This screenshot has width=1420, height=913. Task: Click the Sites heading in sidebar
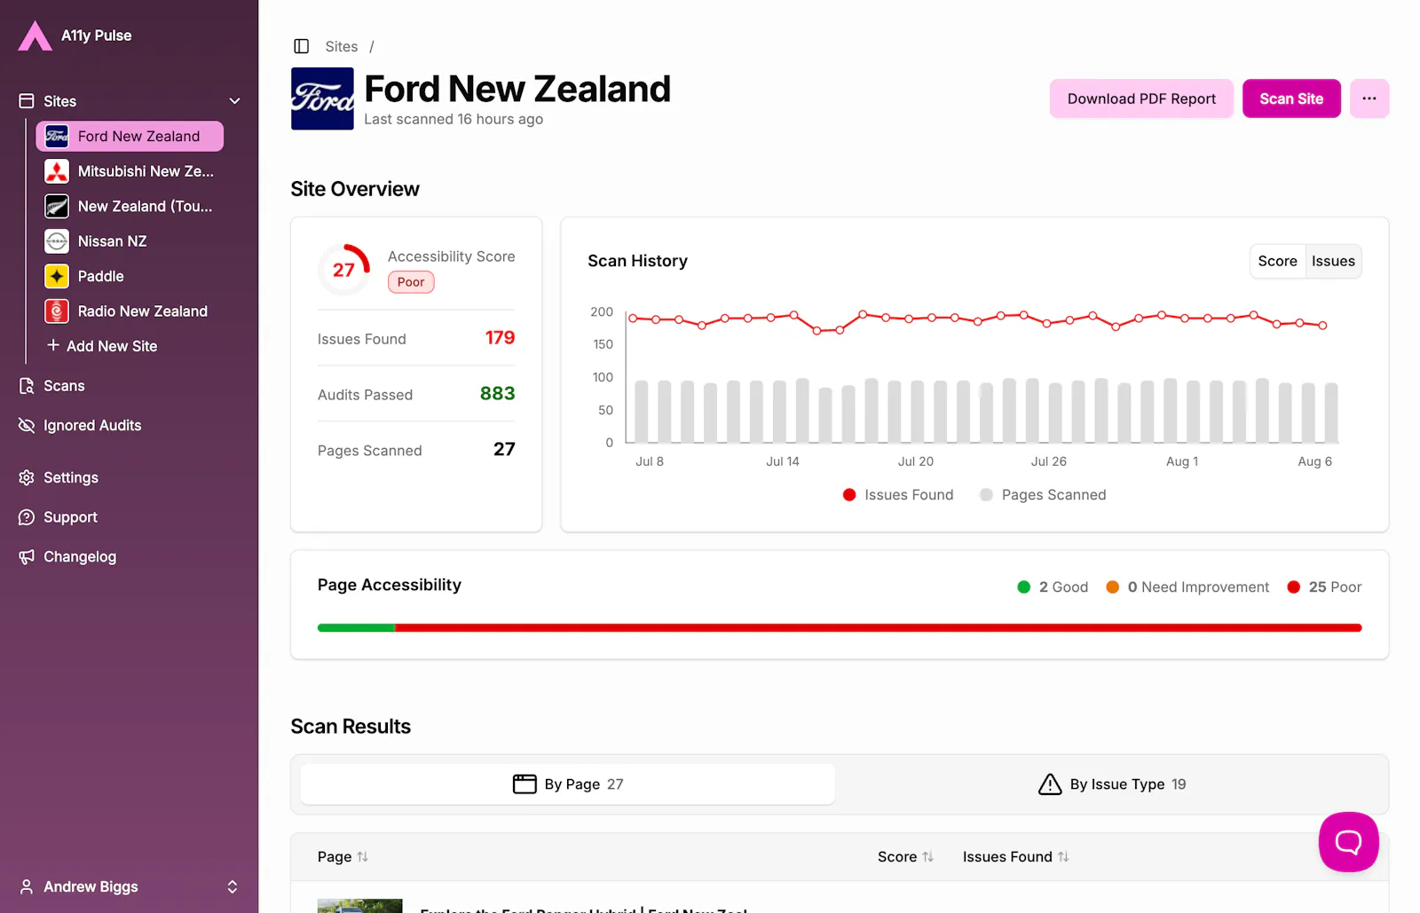(60, 101)
